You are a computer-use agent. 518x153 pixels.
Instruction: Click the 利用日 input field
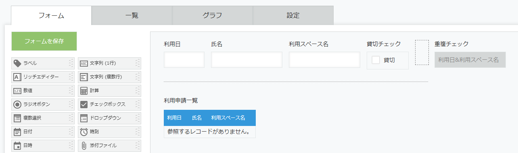click(x=184, y=60)
